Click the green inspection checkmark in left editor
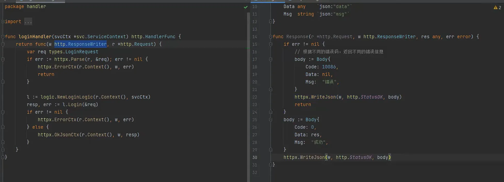This screenshot has width=504, height=182. 246,7
